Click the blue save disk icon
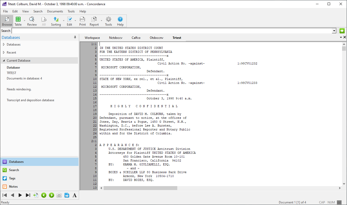The image size is (347, 205). point(67,195)
